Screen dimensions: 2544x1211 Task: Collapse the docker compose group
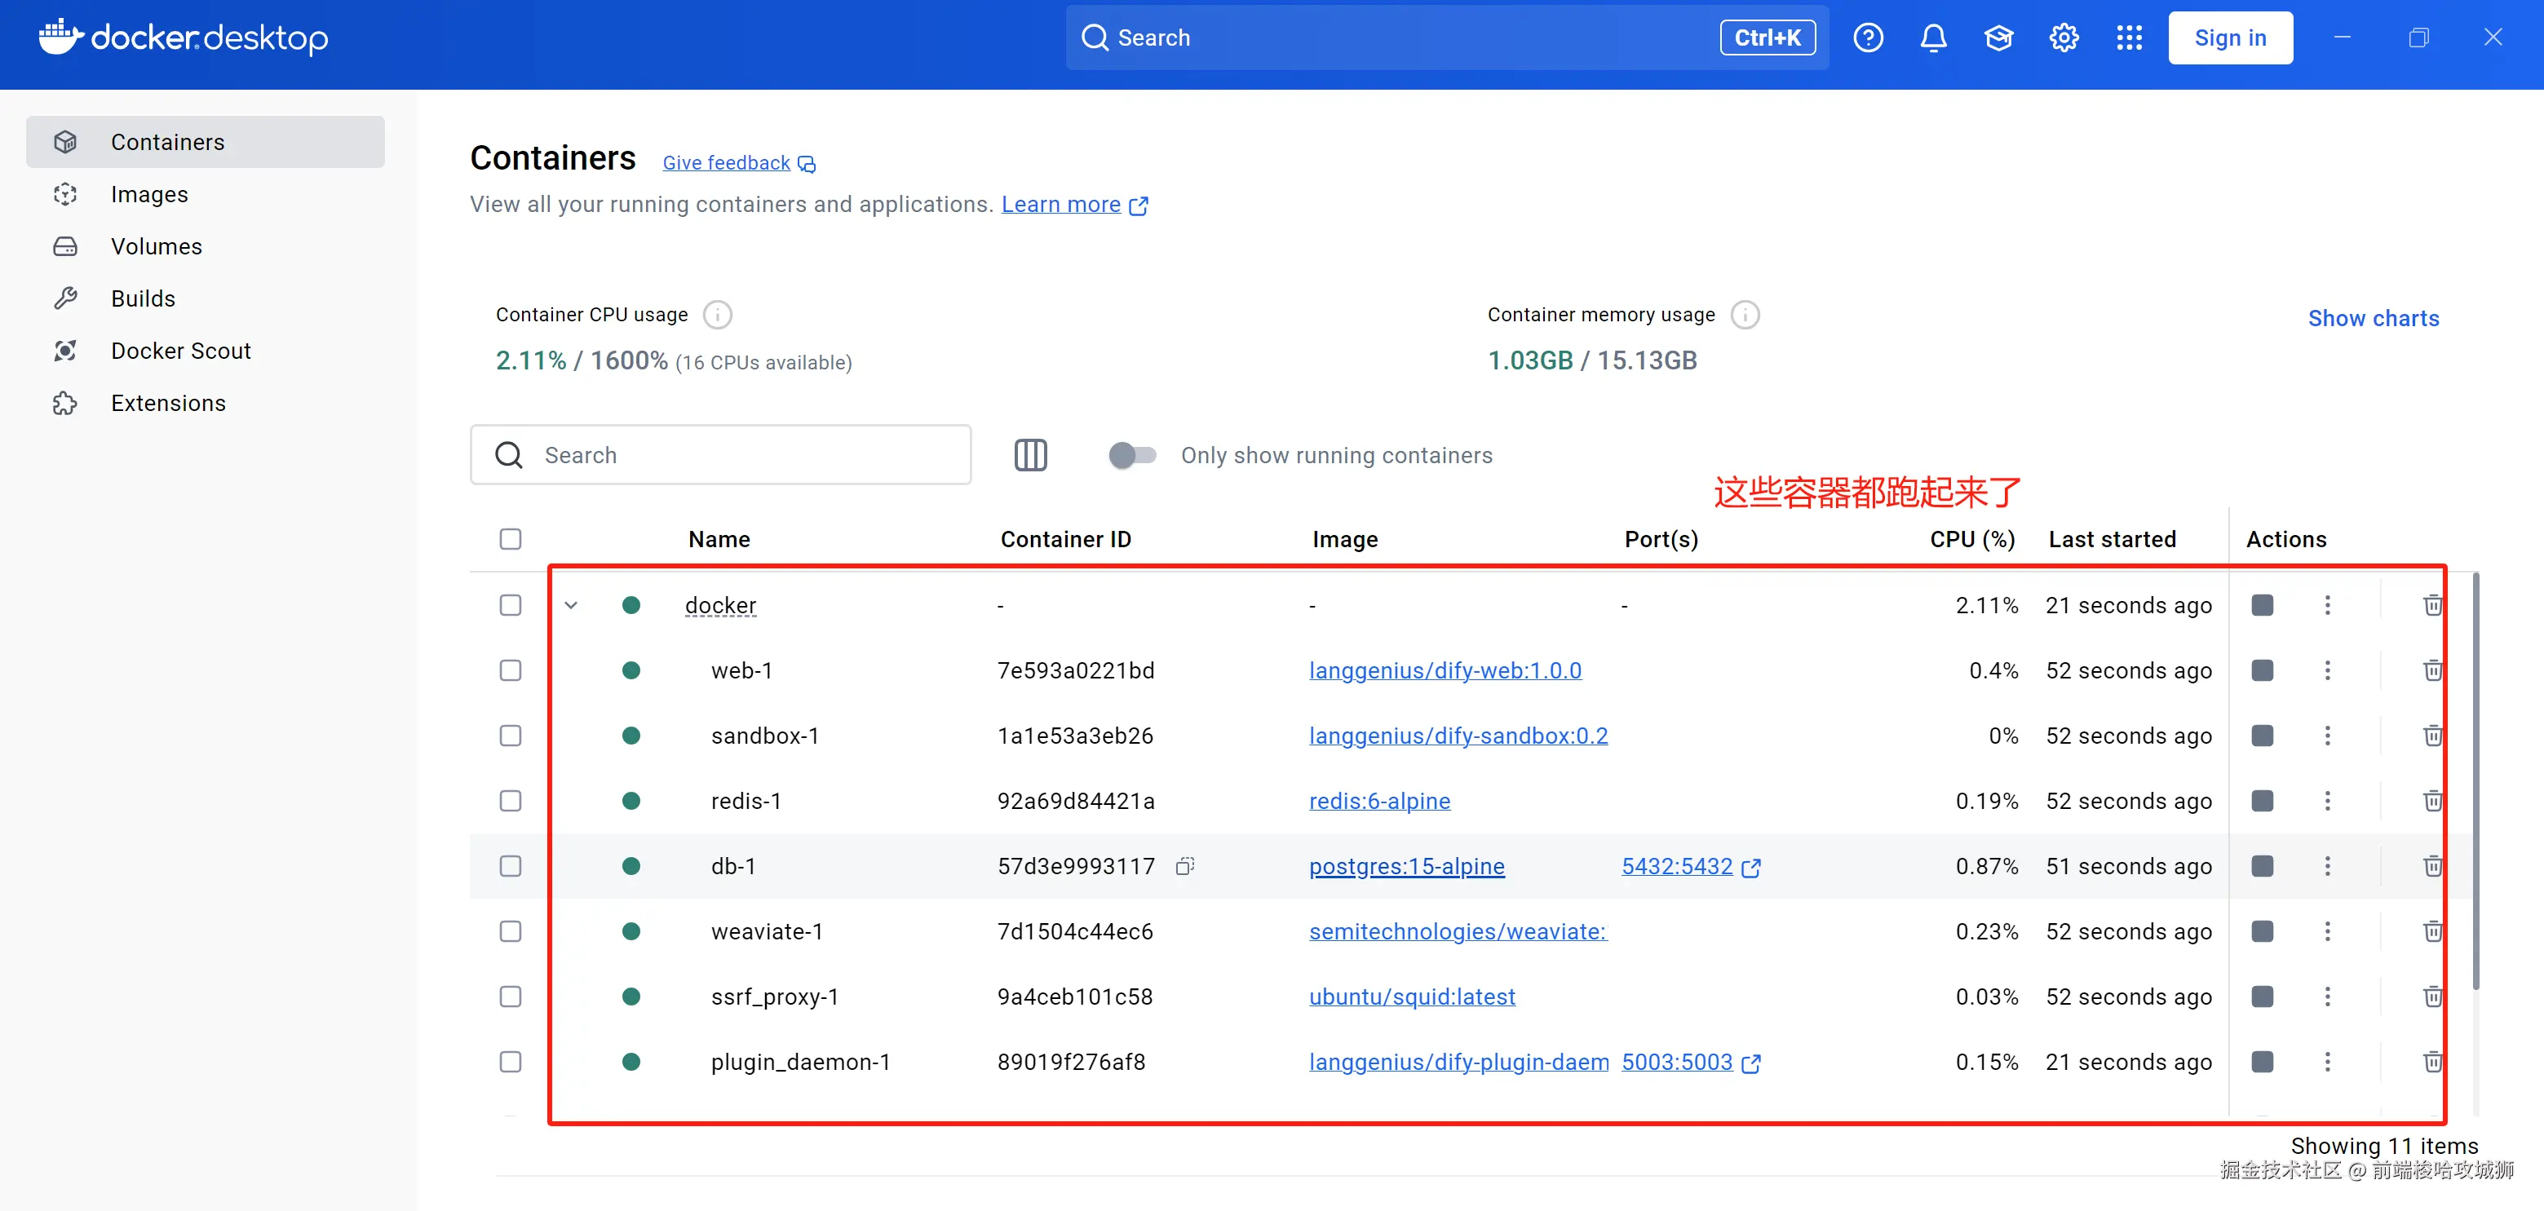pos(571,605)
